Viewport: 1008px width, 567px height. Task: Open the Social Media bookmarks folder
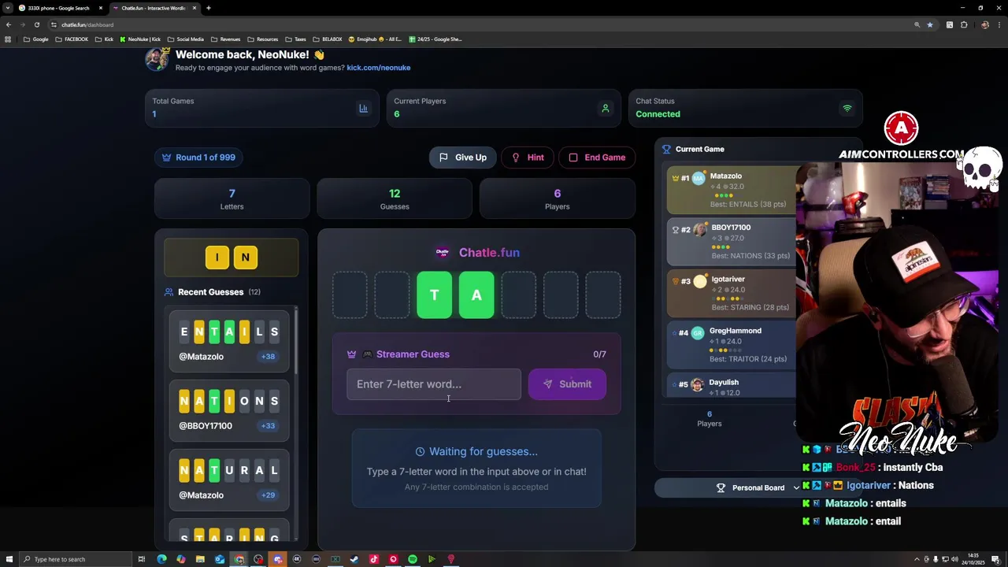coord(186,39)
